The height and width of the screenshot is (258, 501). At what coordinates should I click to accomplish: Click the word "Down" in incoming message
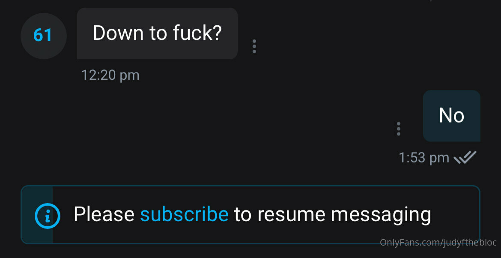(118, 33)
